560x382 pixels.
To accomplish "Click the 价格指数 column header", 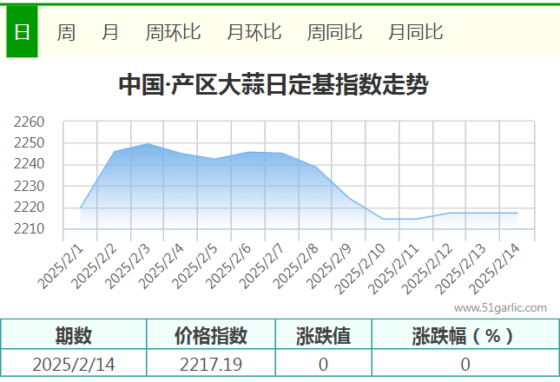I will [x=211, y=335].
